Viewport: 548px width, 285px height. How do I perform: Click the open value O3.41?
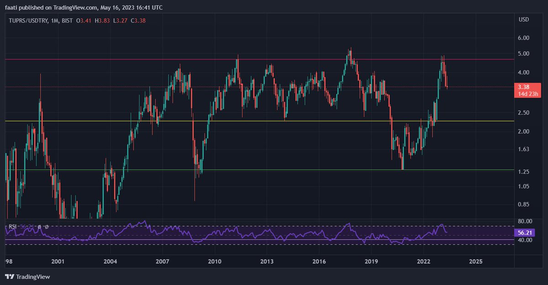coord(84,20)
